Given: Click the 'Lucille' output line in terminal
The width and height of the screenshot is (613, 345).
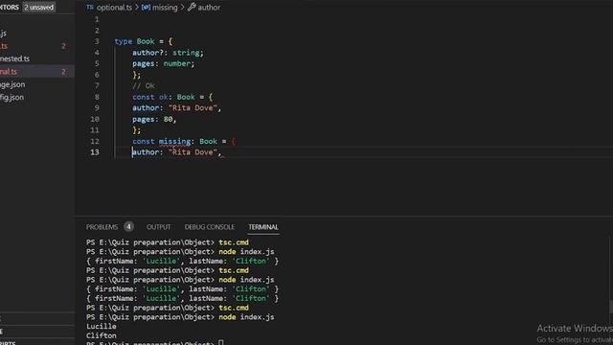Looking at the screenshot, I should coord(102,326).
